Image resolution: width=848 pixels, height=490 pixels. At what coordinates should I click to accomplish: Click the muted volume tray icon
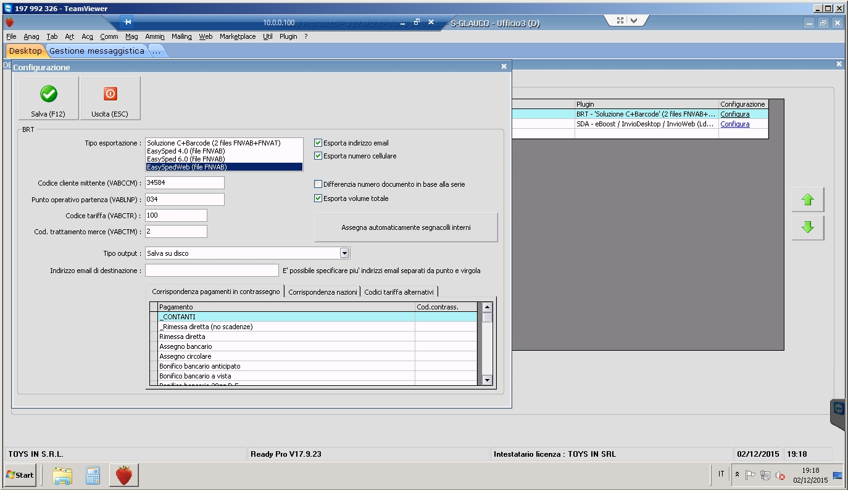780,475
